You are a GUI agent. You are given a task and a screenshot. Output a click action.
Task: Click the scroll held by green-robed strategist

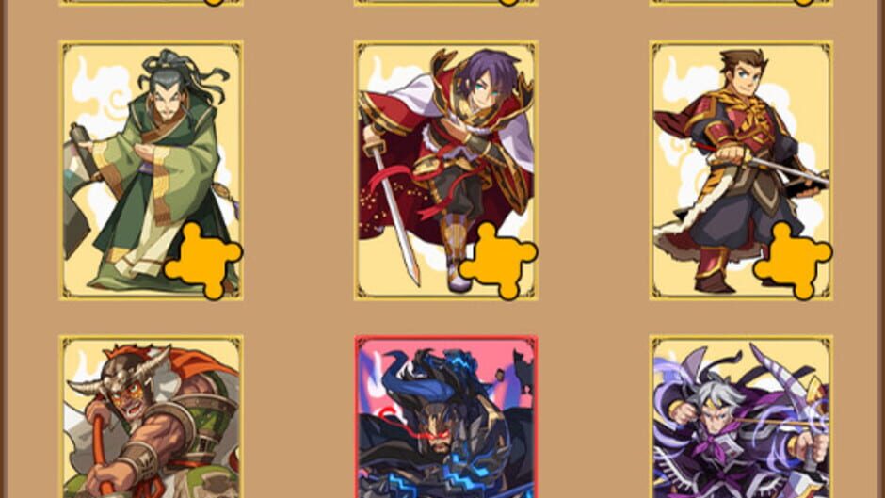[84, 152]
